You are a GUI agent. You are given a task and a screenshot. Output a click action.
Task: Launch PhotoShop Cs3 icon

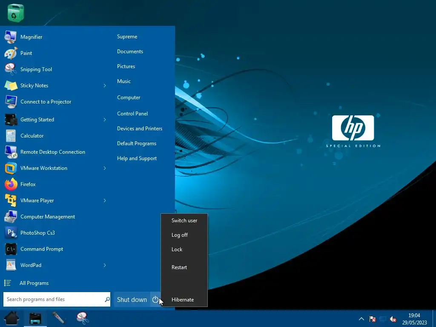11,233
